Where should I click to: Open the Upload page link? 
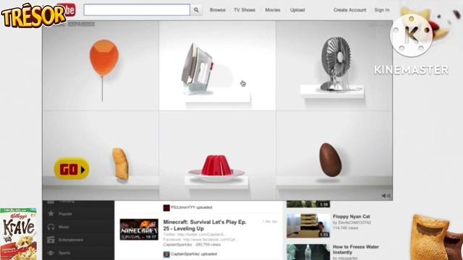pos(297,10)
